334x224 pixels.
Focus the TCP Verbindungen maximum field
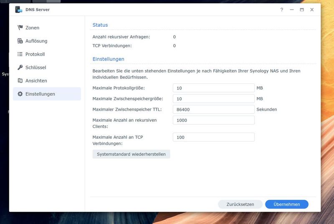(x=214, y=137)
